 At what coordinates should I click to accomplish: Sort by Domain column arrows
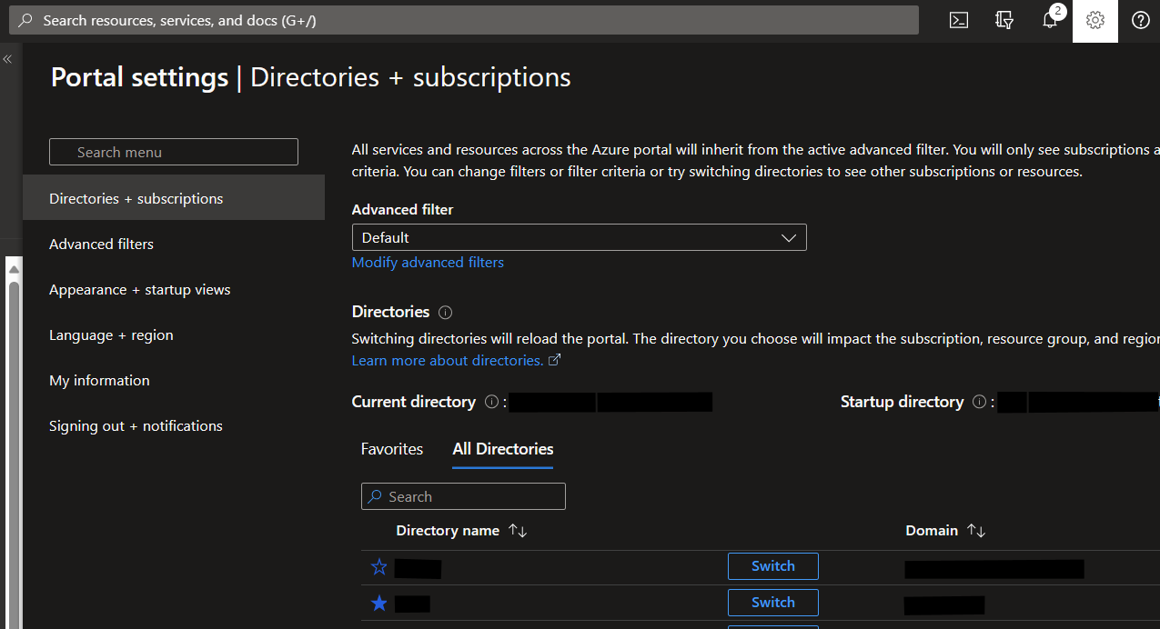(976, 531)
